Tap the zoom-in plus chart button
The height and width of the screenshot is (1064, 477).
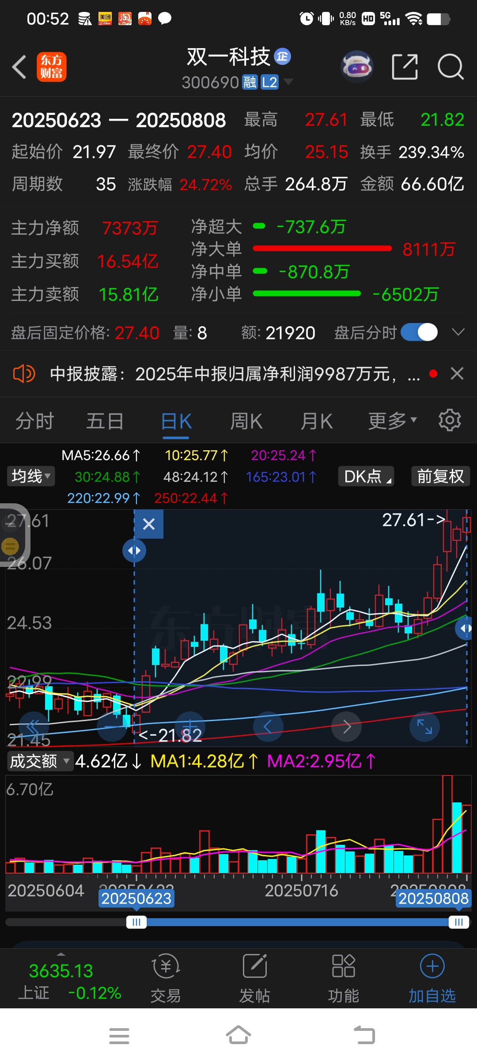190,726
